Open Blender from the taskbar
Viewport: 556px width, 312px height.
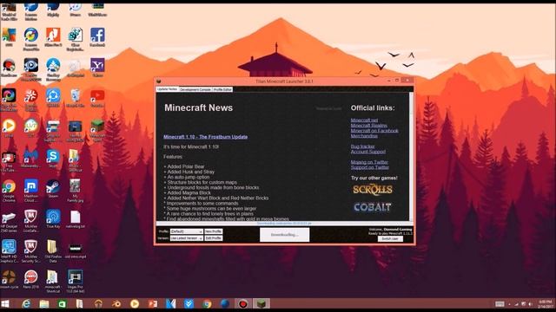116,304
